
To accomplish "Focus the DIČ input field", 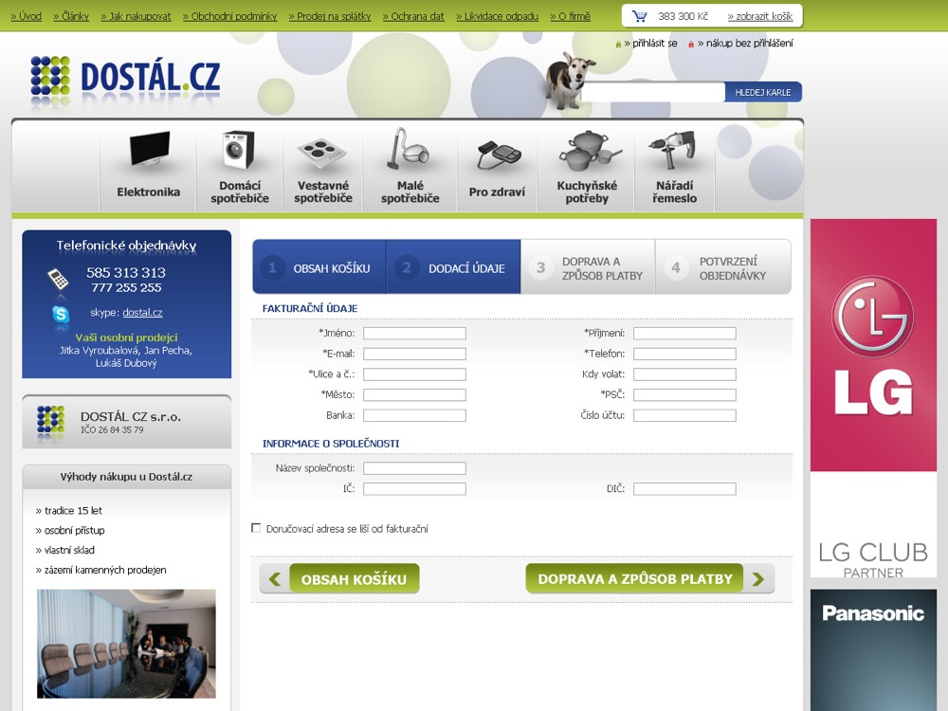I will click(685, 488).
